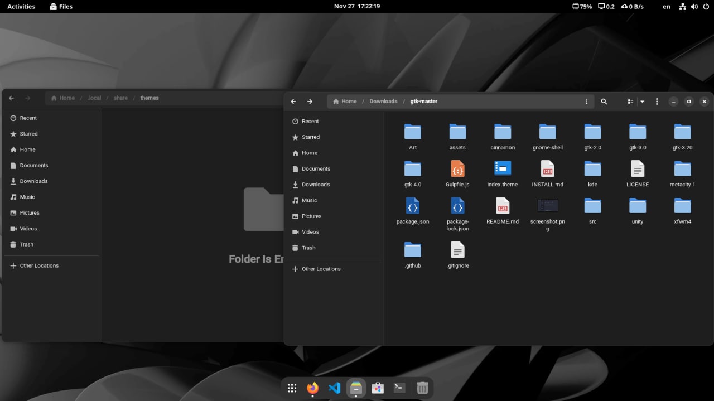Open Other Locations in front window sidebar
The height and width of the screenshot is (401, 714).
321,269
